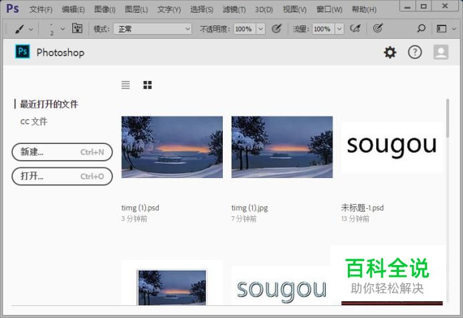The width and height of the screenshot is (463, 318).
Task: Open the 3D(D) menu
Action: tap(264, 9)
